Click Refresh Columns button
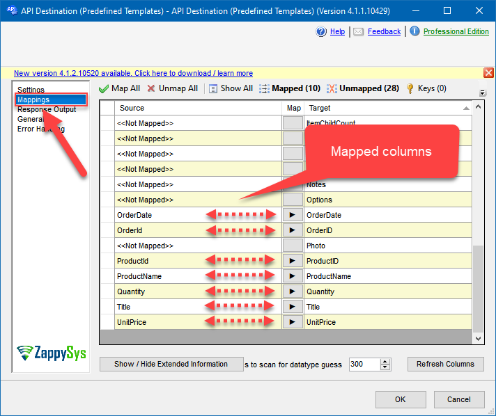The width and height of the screenshot is (496, 416). 445,364
